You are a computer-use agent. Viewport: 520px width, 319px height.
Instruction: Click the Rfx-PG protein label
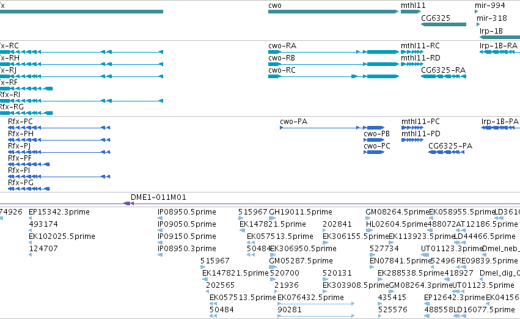point(21,183)
